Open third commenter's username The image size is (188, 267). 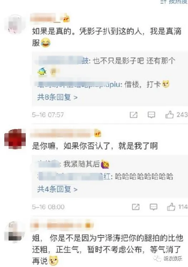62,225
